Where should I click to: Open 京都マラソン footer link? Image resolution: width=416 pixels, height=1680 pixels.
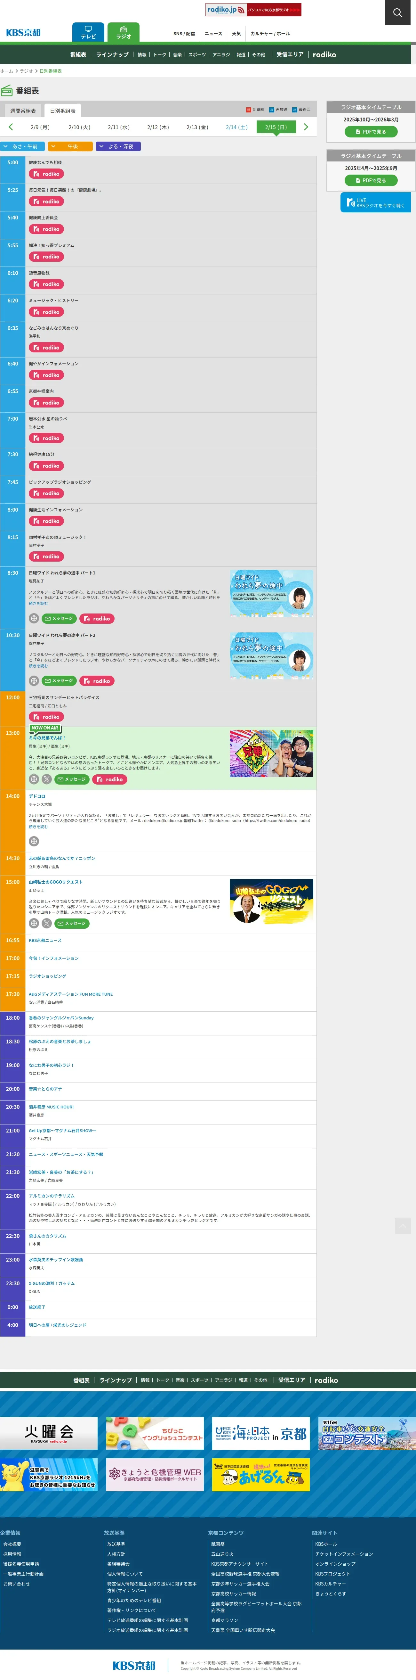pyautogui.click(x=225, y=1620)
